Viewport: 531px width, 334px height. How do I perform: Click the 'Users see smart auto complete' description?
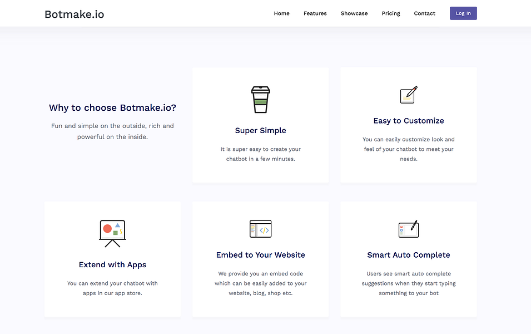(409, 283)
